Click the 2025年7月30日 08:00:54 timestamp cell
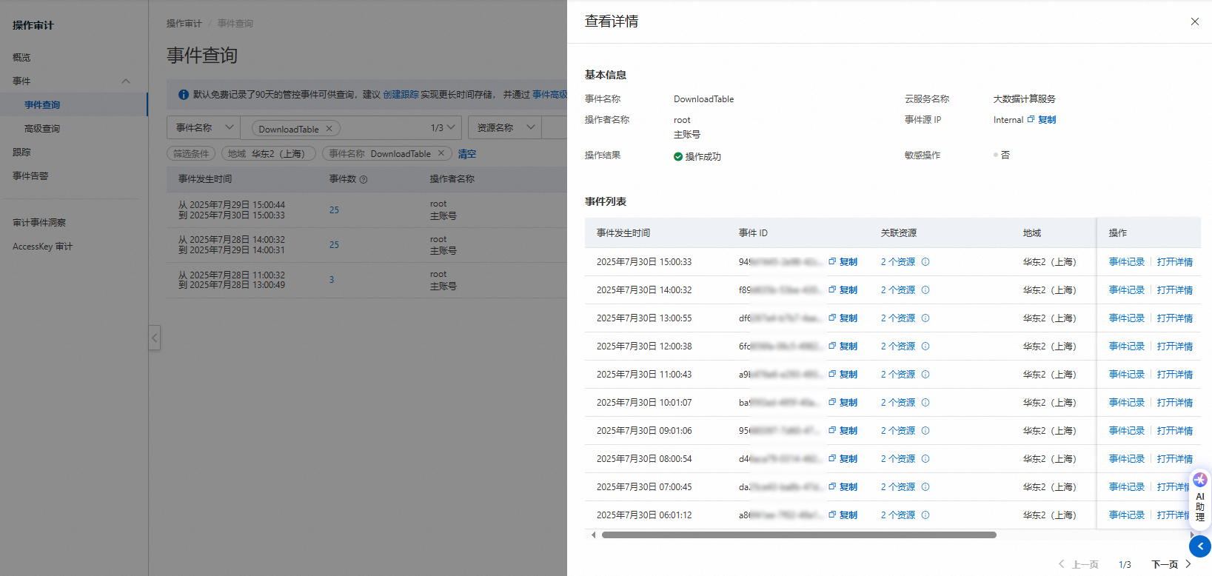The height and width of the screenshot is (576, 1212). tap(644, 458)
